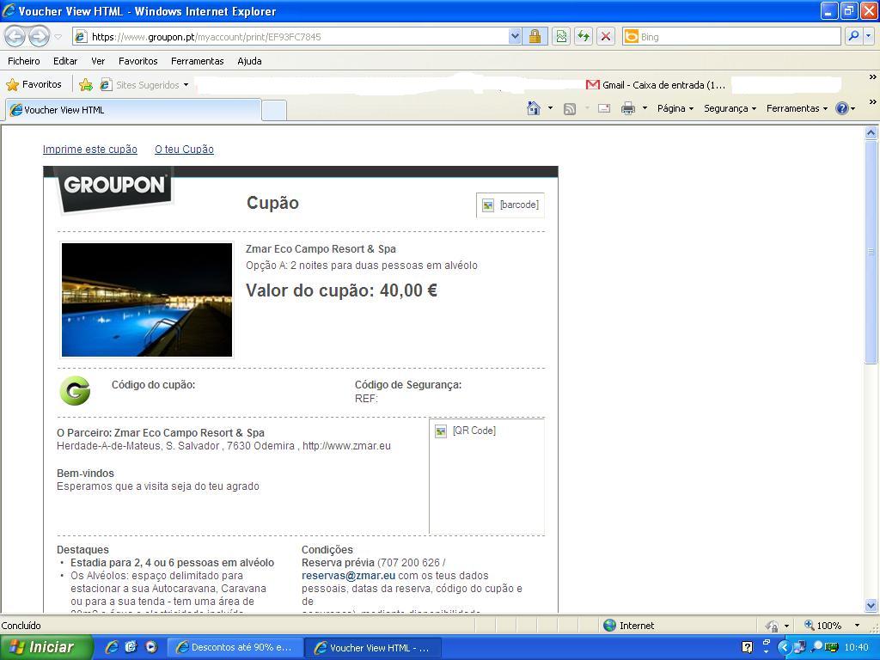Refresh the page using the green arrows icon
880x660 pixels.
coord(584,37)
